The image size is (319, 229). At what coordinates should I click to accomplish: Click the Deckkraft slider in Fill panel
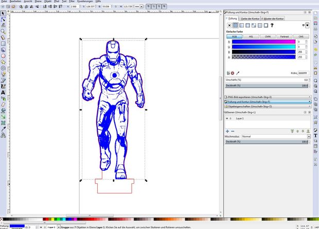tap(267, 85)
